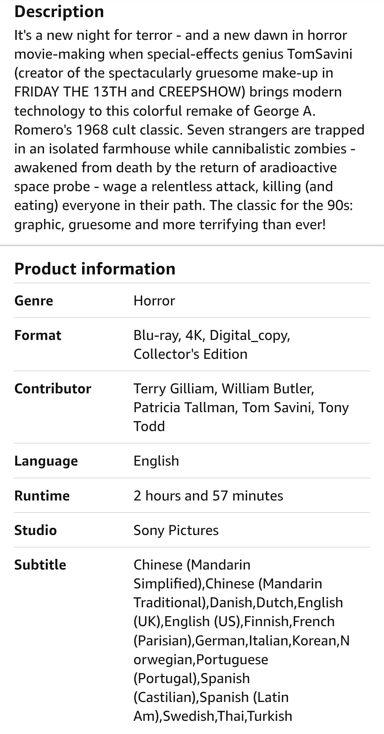384x734 pixels.
Task: Click the subtitle languages list text
Action: coord(238,641)
